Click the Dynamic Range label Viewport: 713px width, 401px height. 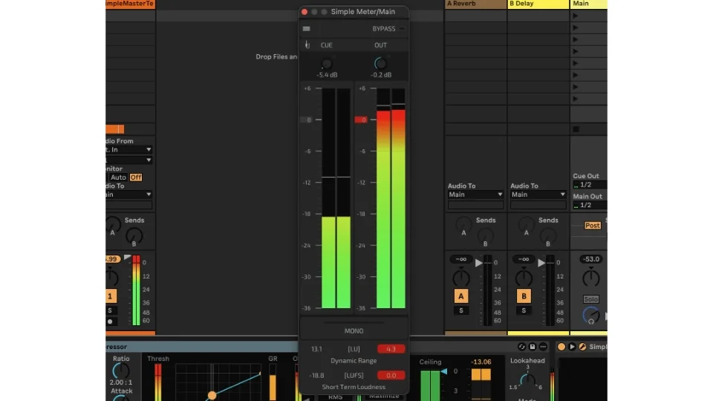click(x=354, y=361)
